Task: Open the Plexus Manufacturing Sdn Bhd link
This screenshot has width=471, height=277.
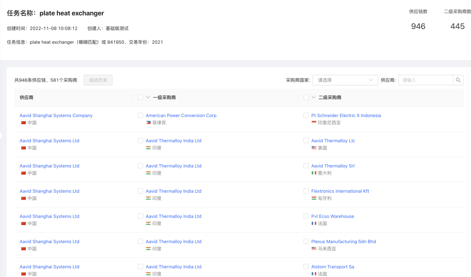Action: (x=343, y=242)
